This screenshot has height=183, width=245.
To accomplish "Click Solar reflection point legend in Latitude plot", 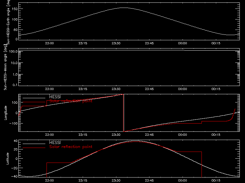I will [x=71, y=147].
